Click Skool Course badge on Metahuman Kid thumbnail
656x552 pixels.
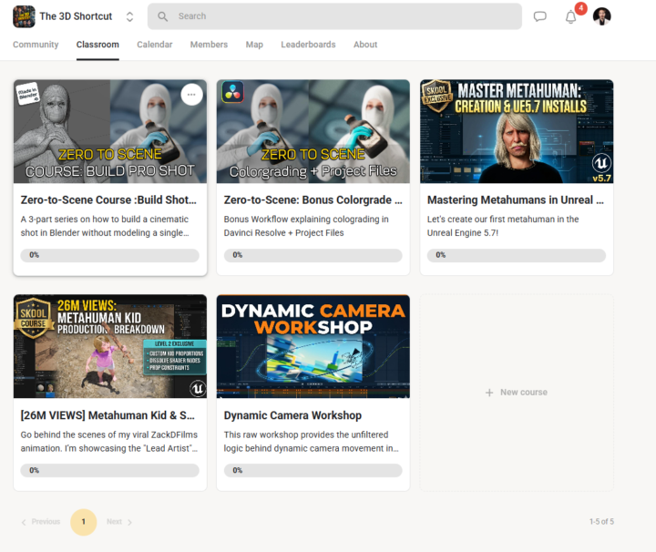[x=33, y=318]
